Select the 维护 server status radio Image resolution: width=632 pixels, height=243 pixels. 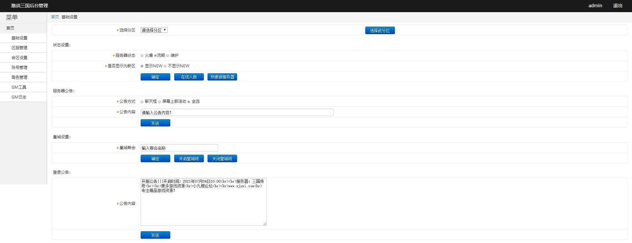click(x=168, y=56)
